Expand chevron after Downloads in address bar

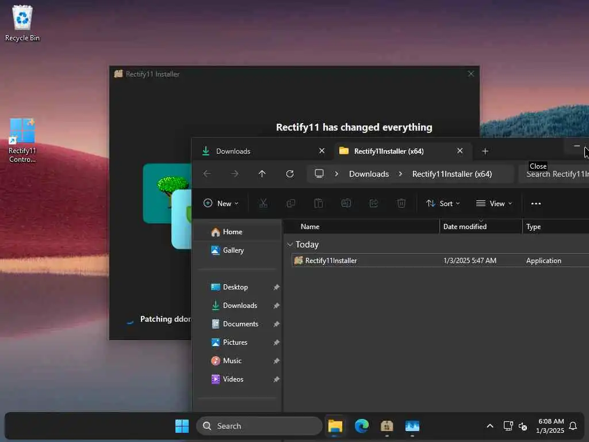400,174
